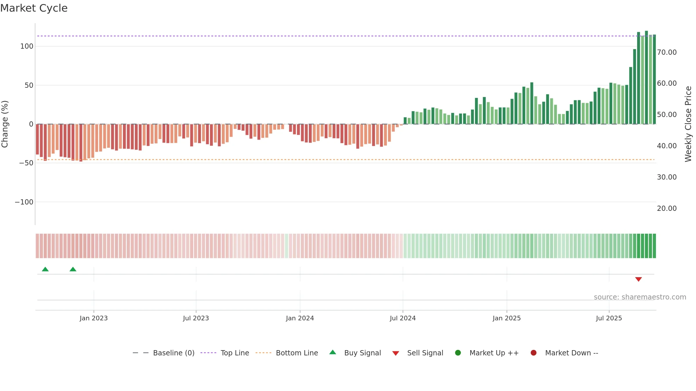This screenshot has width=696, height=391.
Task: Click the Jul 2023 x-axis label
Action: pyautogui.click(x=196, y=318)
